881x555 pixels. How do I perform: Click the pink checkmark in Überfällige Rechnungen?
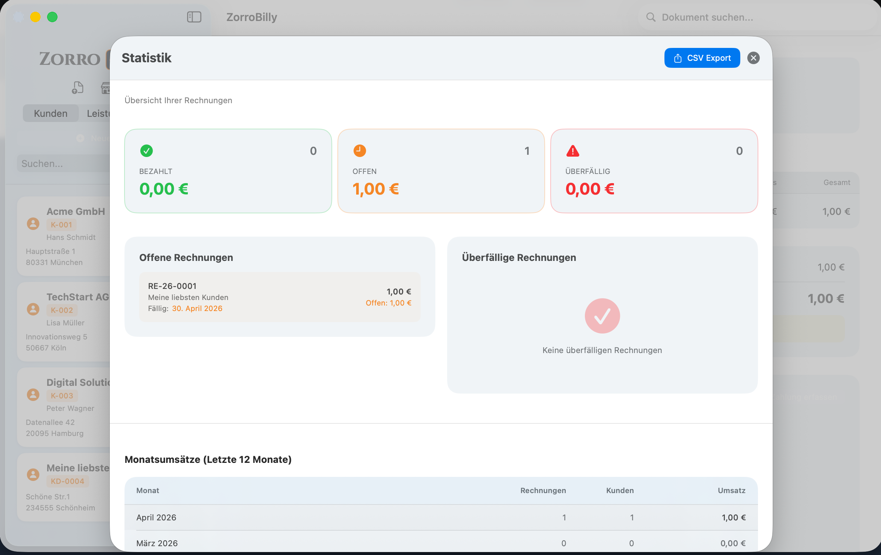[602, 316]
